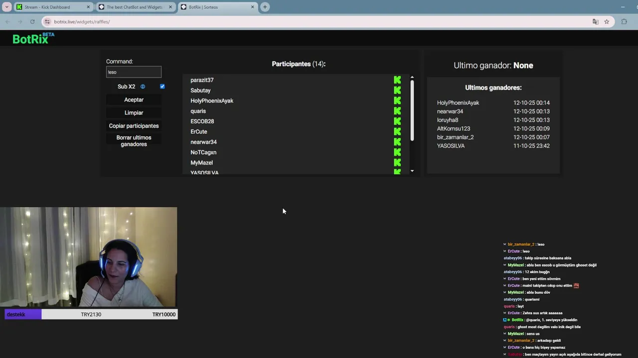The width and height of the screenshot is (638, 358).
Task: Click the Kick icon beside nearwar34 participant
Action: [397, 142]
